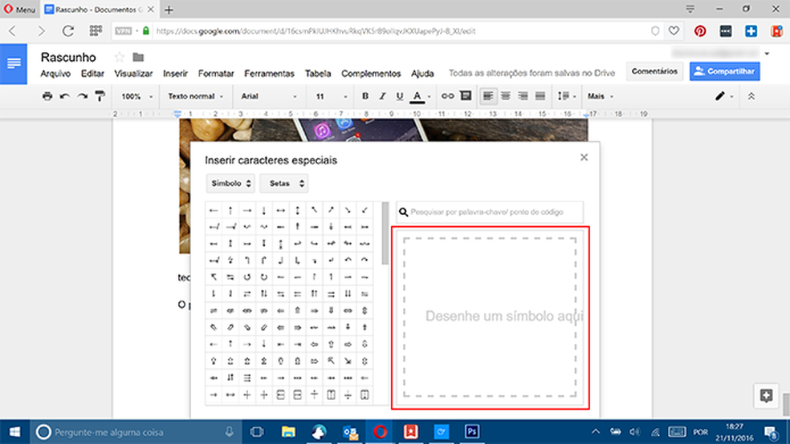Click the Opera icon in the taskbar

pyautogui.click(x=381, y=431)
